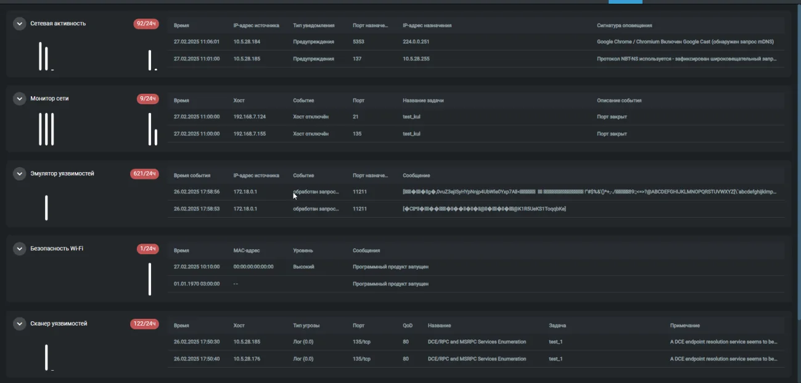
Task: Collapse the Безопасность Wi-Fi panel chevron
Action: coord(20,249)
